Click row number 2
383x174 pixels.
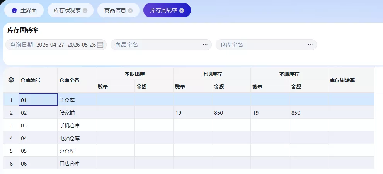pos(11,113)
